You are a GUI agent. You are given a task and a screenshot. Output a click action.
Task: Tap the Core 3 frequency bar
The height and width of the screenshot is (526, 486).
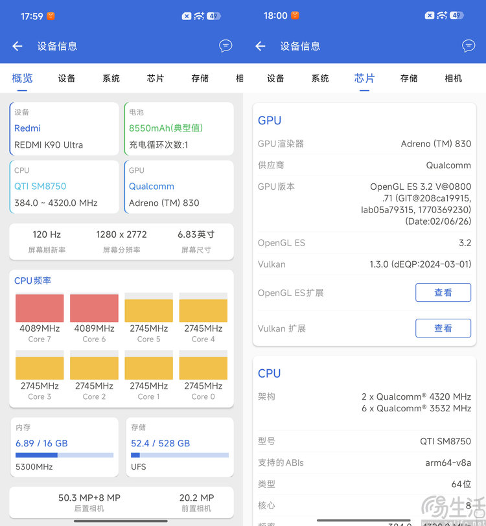click(40, 365)
